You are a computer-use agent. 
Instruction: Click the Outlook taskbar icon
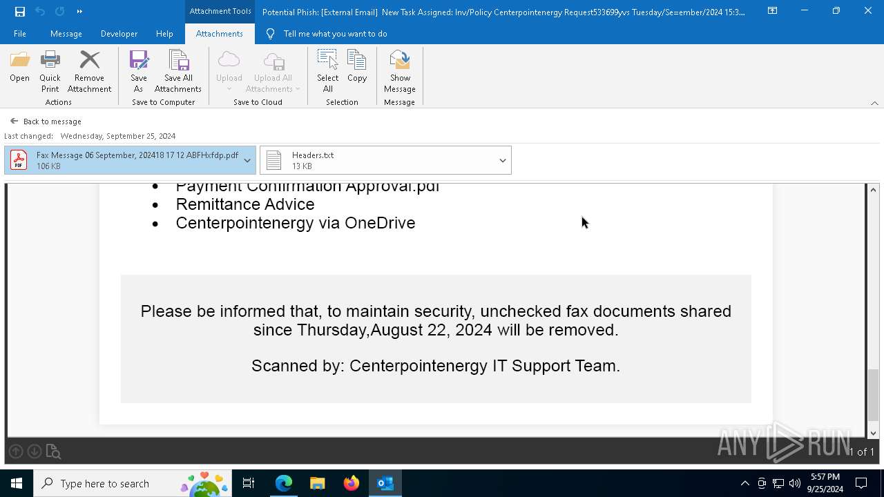tap(385, 483)
